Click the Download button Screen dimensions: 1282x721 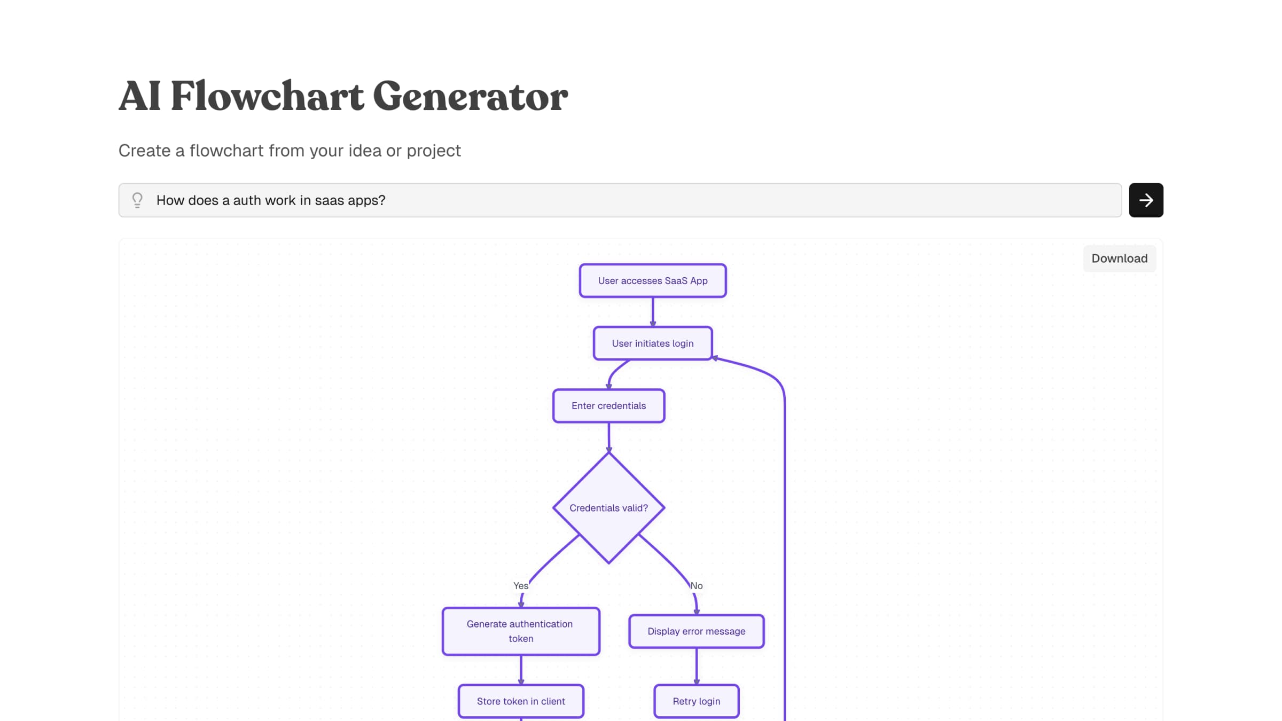[1119, 258]
